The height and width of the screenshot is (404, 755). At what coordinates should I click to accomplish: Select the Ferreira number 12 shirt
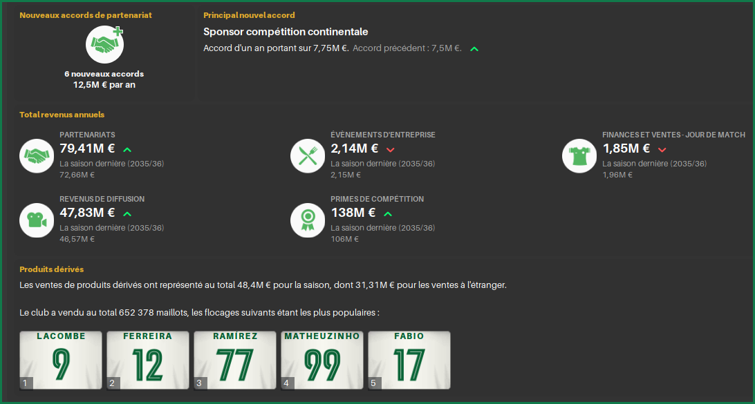148,360
